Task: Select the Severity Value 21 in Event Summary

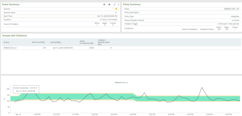Action: point(116,13)
